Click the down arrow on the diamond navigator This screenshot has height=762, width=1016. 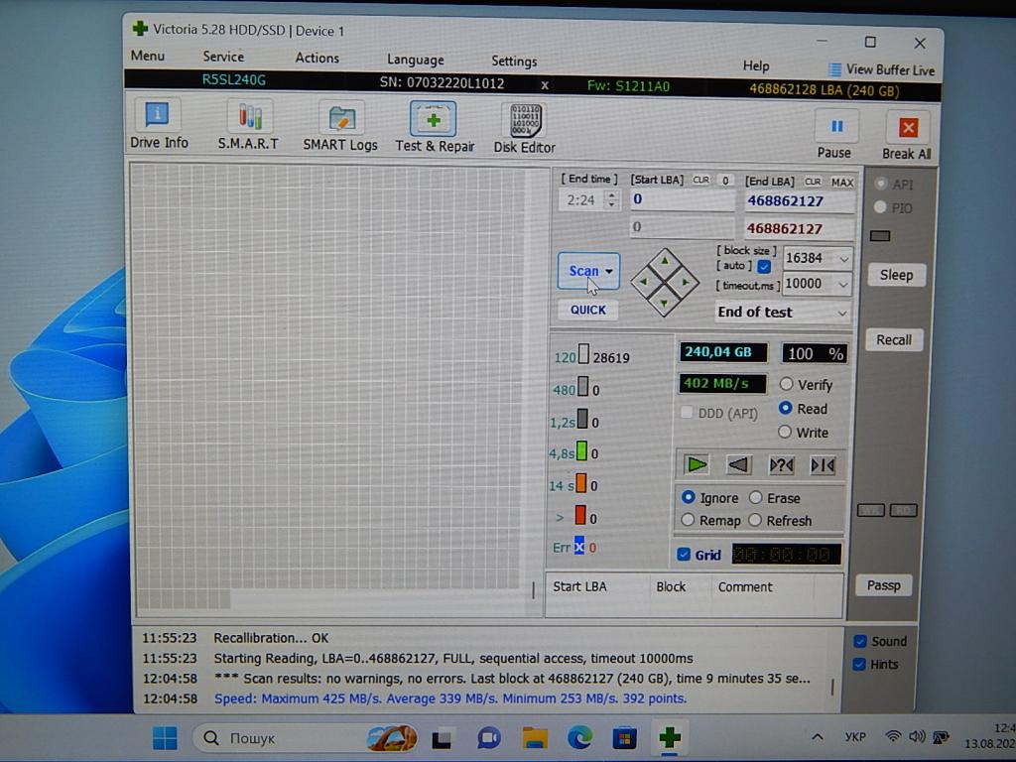[664, 304]
